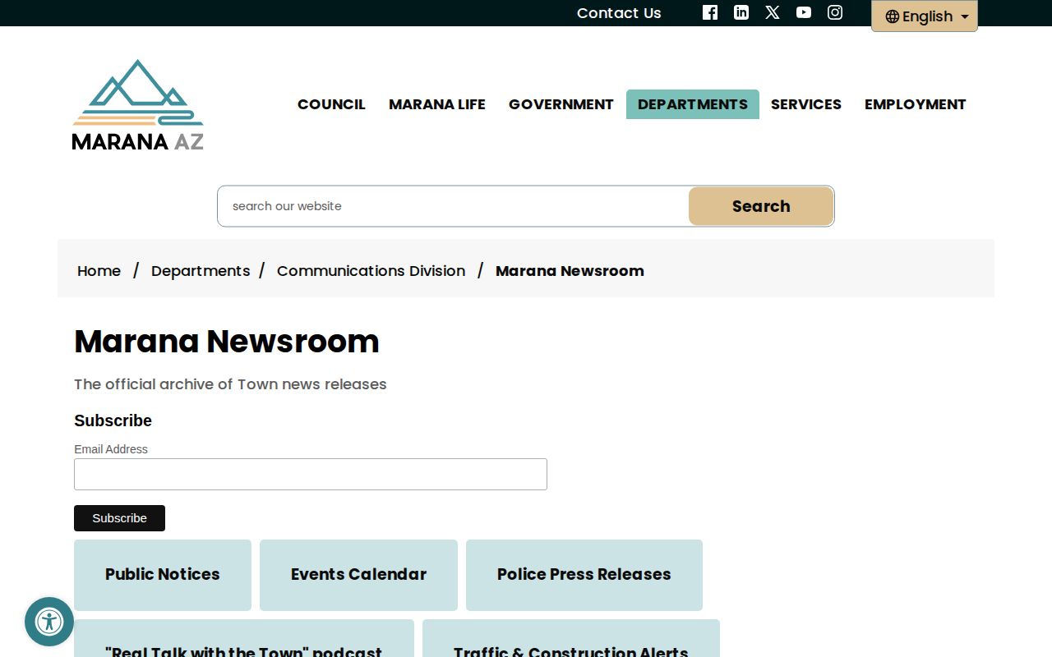Go to Departments breadcrumb link
The image size is (1052, 657).
coord(201,271)
